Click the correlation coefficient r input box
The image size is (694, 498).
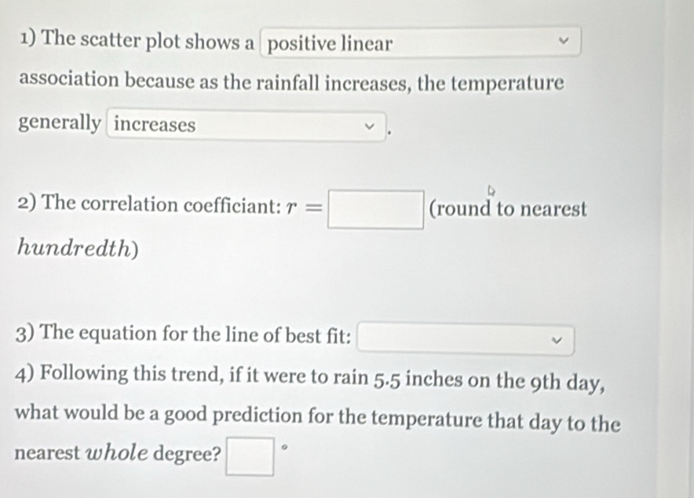pyautogui.click(x=376, y=210)
